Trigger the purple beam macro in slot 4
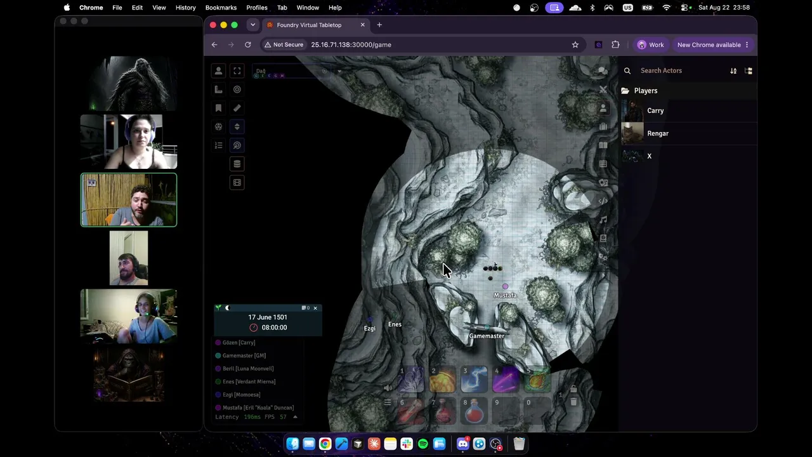 tap(506, 380)
